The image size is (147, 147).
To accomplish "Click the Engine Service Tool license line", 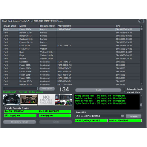I will click(x=100, y=103).
